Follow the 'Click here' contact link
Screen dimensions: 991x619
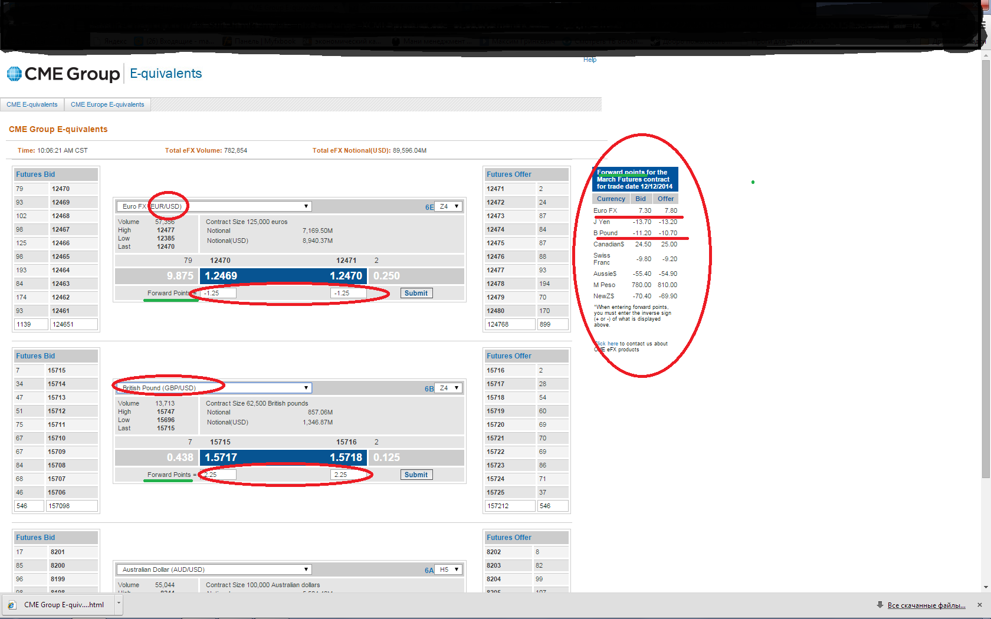point(606,344)
